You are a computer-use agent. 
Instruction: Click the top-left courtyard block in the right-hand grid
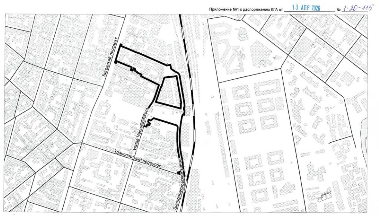click(x=241, y=92)
